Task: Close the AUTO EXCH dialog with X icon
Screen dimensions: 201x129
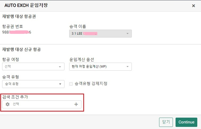Action: [x=193, y=6]
